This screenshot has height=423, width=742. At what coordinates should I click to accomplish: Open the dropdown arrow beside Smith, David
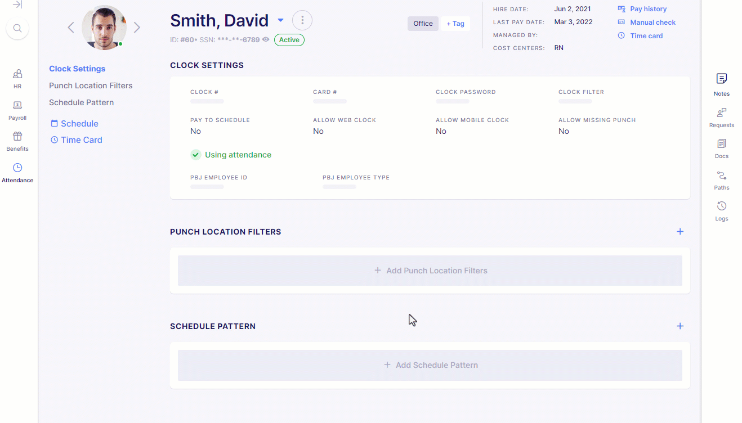click(x=280, y=21)
